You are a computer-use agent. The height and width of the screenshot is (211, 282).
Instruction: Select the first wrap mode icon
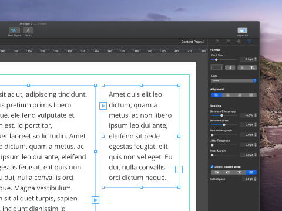click(216, 172)
